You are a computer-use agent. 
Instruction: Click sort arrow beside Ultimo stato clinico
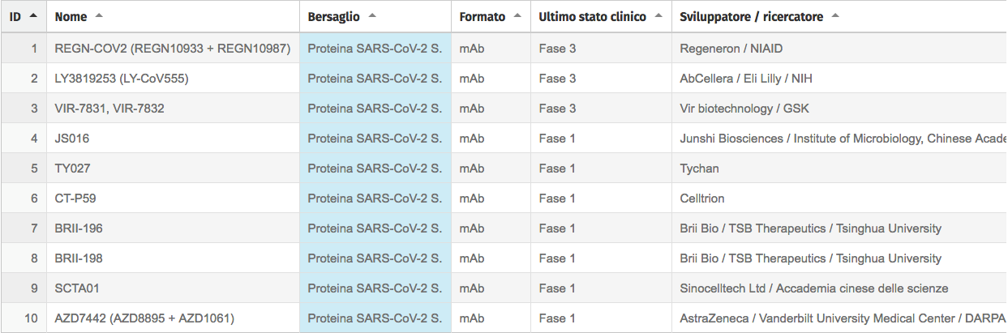coord(658,16)
